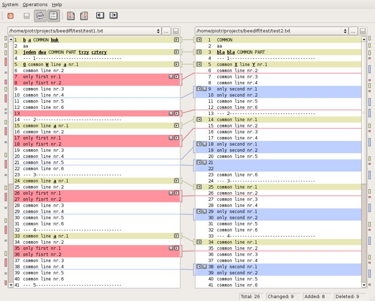Browse for right file with ellipsis button
The image size is (375, 301).
pyautogui.click(x=354, y=31)
